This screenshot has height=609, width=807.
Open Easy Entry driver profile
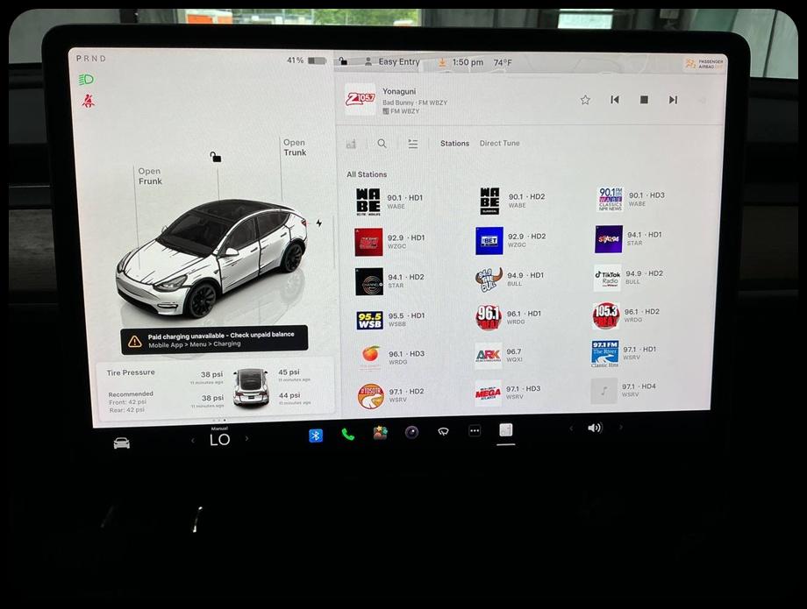(x=393, y=61)
